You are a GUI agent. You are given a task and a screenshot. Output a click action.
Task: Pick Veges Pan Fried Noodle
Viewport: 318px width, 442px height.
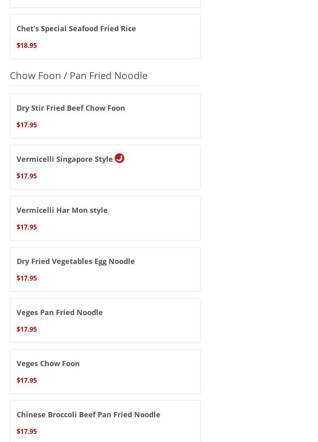(x=60, y=312)
